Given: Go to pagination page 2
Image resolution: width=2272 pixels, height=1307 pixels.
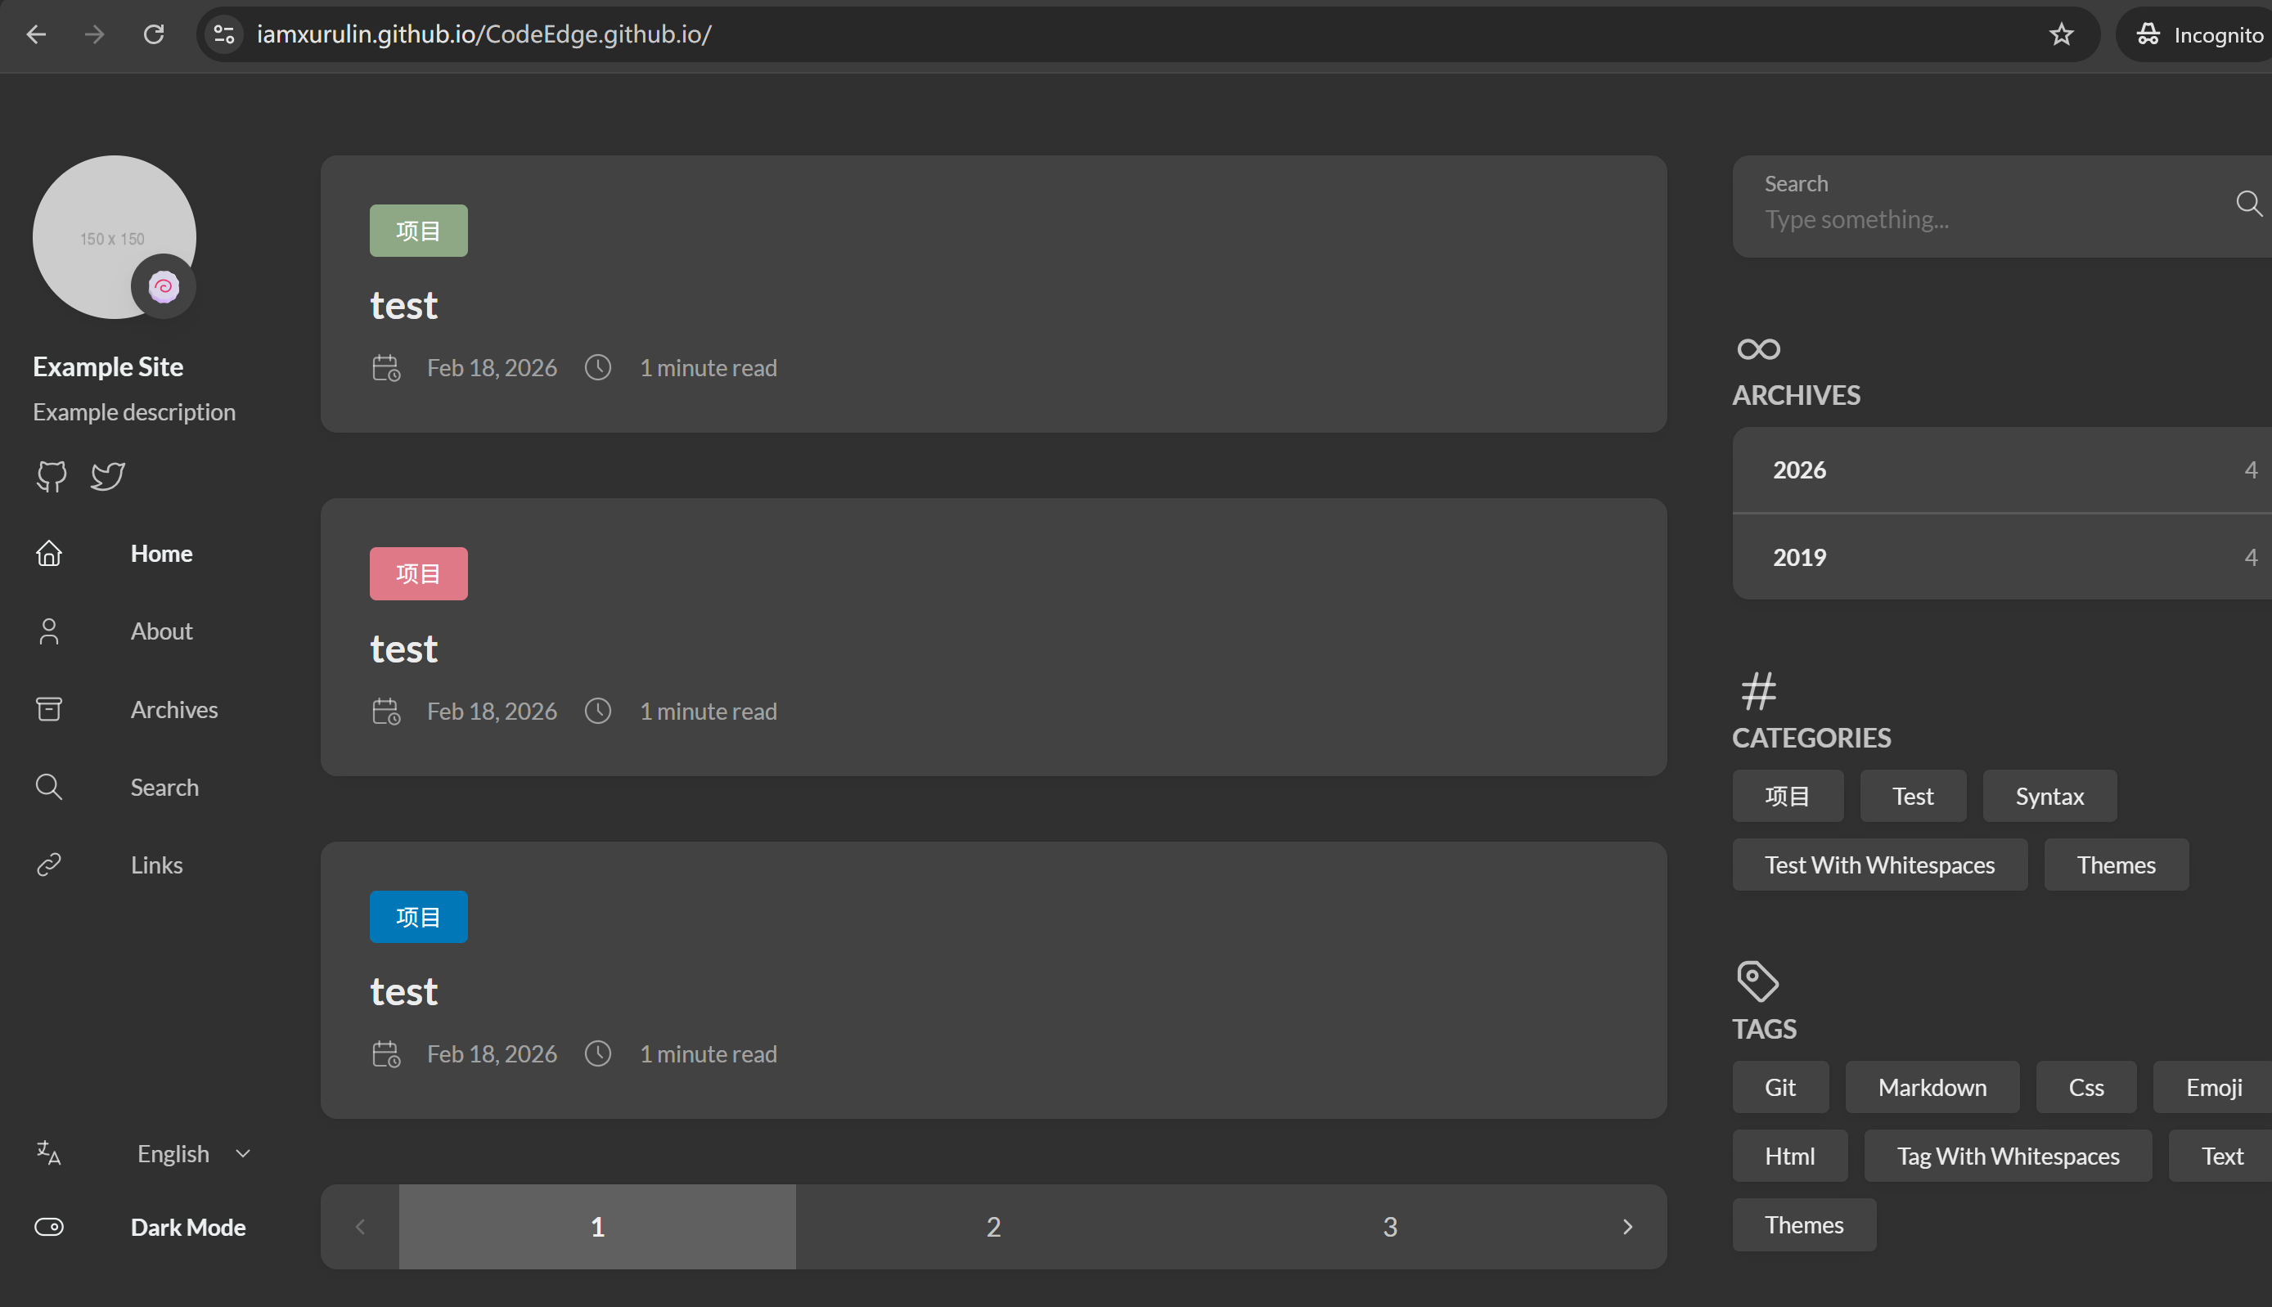Looking at the screenshot, I should pyautogui.click(x=992, y=1226).
